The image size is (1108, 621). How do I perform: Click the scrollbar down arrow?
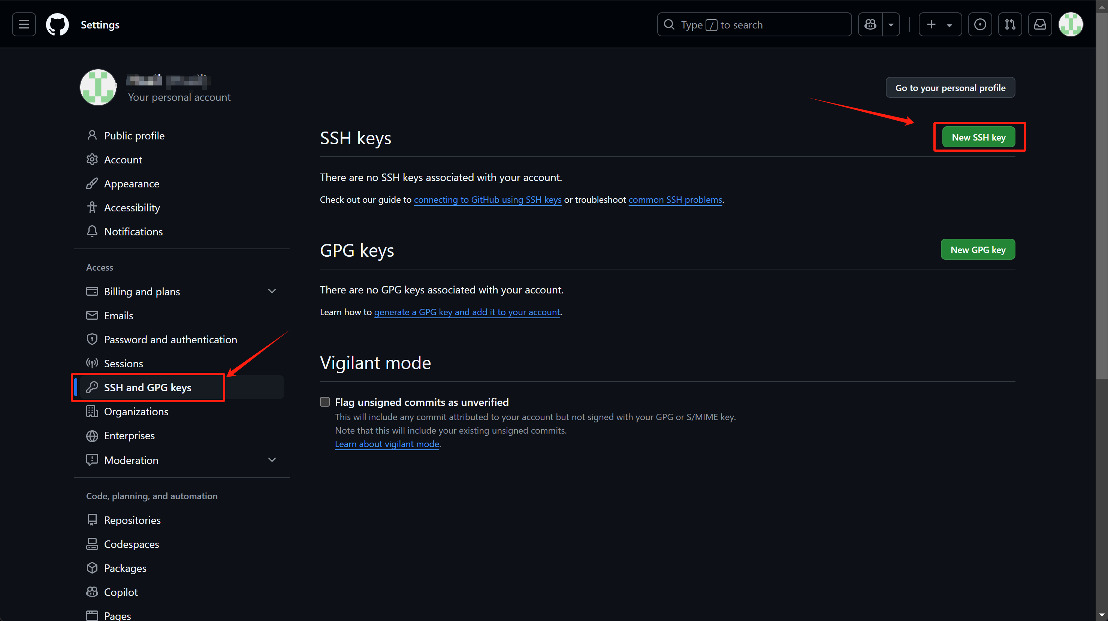click(1102, 615)
